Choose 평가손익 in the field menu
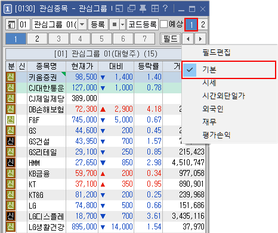Viewport: 278px width, 233px height. coord(216,135)
